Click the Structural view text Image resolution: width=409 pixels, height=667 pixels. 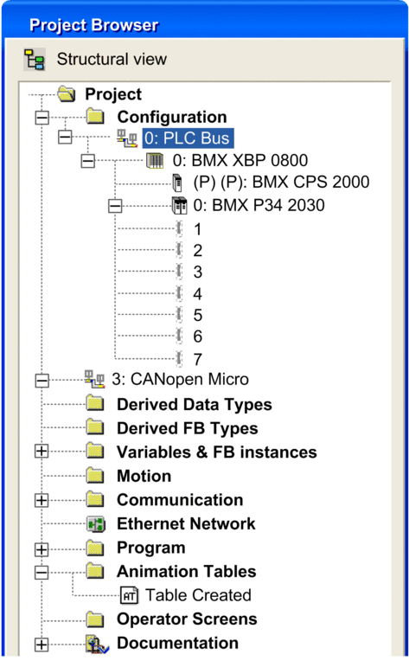(x=112, y=59)
